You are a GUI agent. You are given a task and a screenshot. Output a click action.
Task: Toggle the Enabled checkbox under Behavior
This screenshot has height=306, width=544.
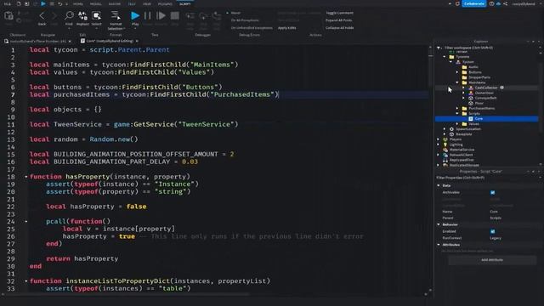pyautogui.click(x=493, y=231)
